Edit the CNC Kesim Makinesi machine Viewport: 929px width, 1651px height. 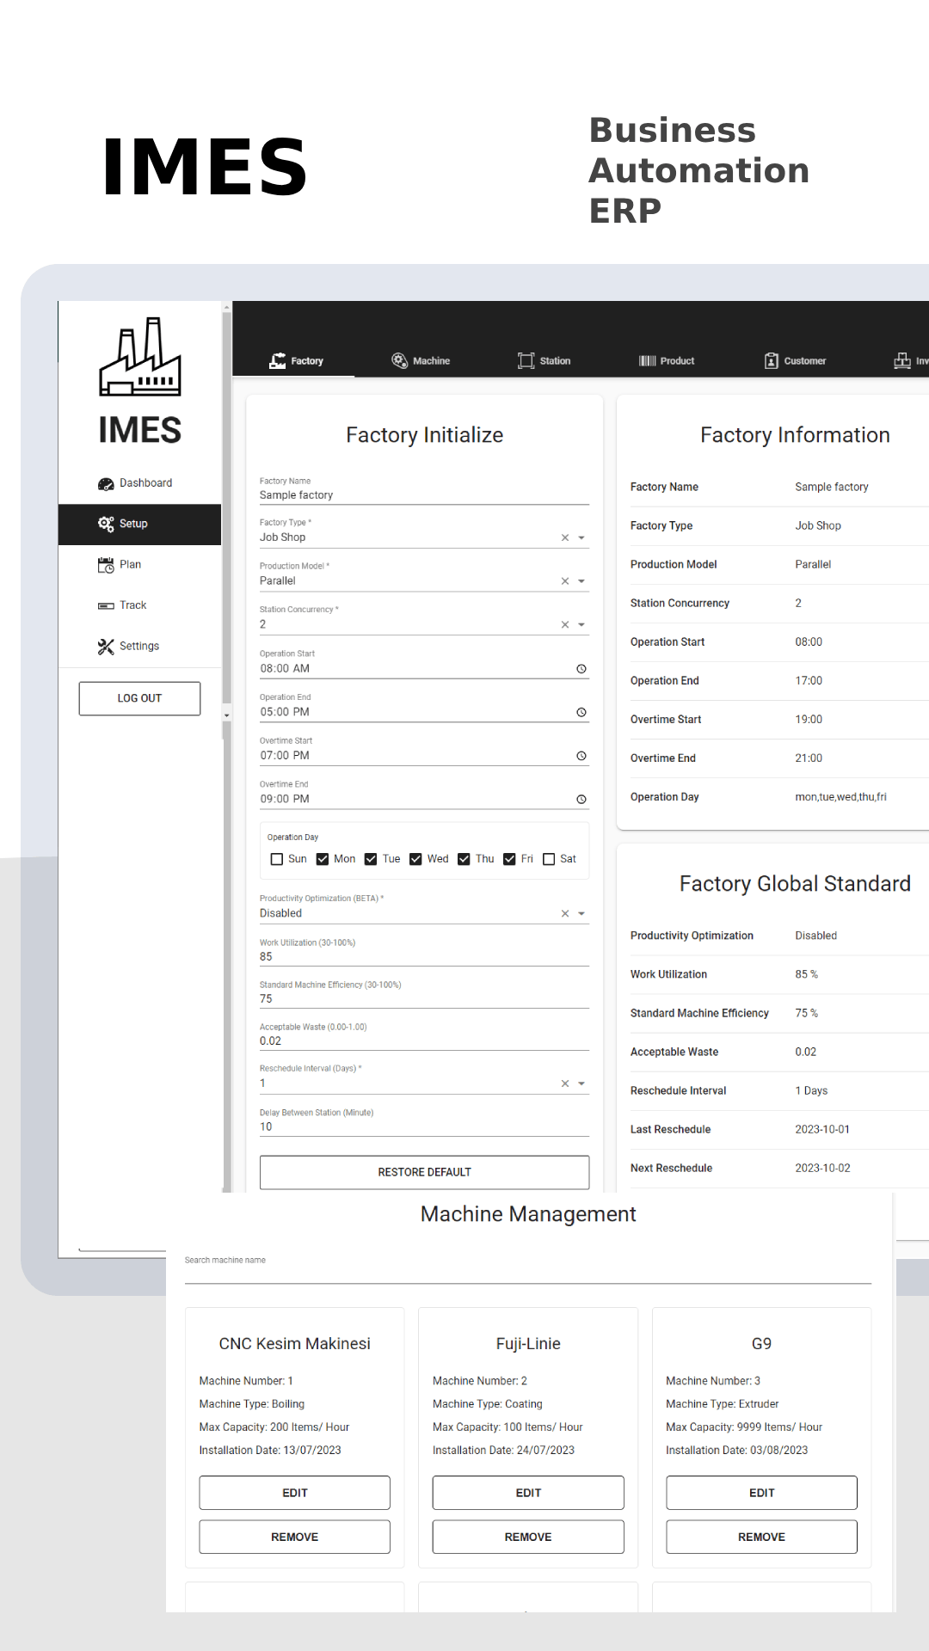click(x=294, y=1494)
